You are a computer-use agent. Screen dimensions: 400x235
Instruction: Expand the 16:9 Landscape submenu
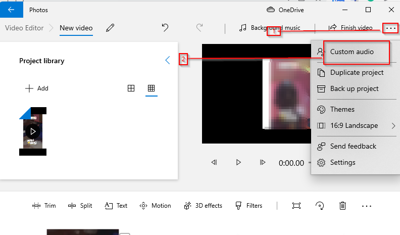pos(356,125)
